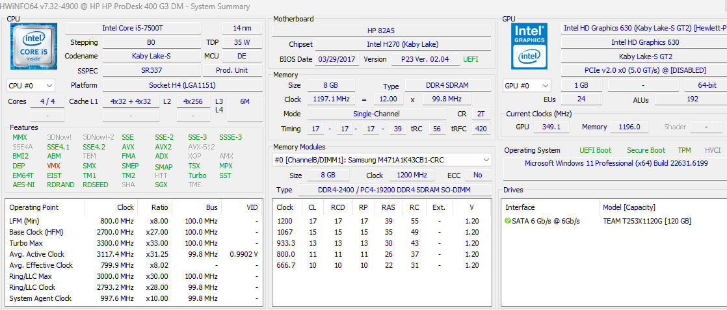727x310 pixels.
Task: Click the 4x32 + 4x32 L1 cache value
Action: point(131,101)
